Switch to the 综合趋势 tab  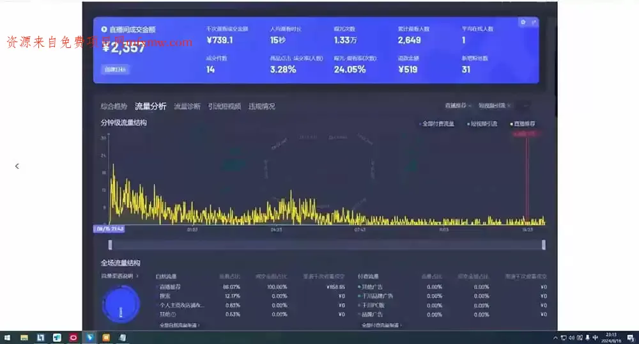[x=114, y=106]
